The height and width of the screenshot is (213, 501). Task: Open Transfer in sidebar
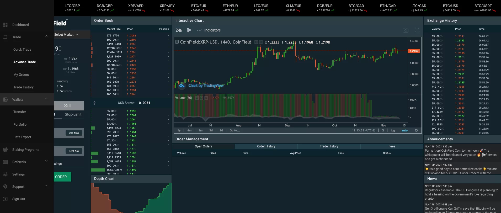pos(20,112)
